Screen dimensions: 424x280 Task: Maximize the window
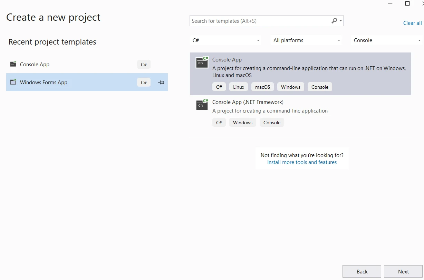click(407, 3)
